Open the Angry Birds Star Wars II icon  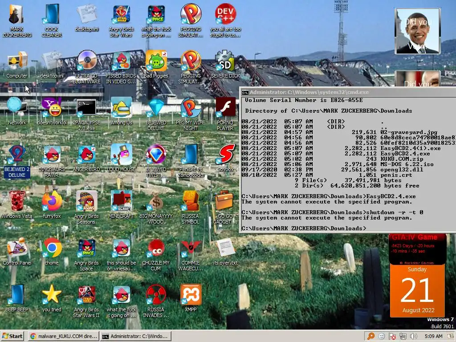point(86,301)
